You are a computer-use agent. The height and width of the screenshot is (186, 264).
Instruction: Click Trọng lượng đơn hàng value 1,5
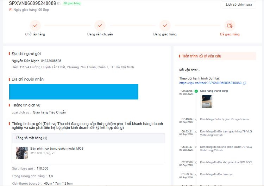click(51, 176)
